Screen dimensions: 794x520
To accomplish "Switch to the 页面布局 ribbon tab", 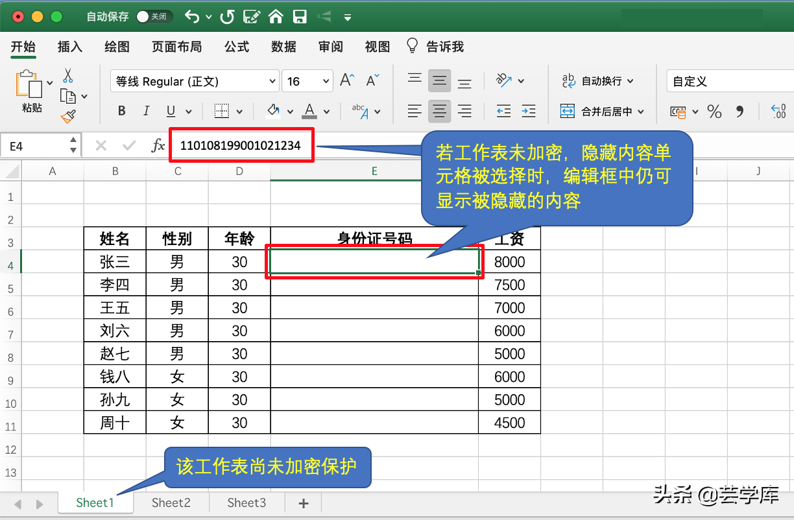I will click(176, 47).
